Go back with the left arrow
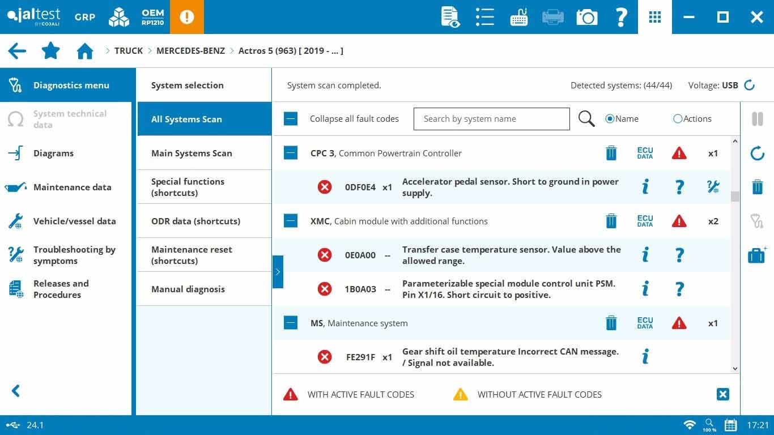 coord(17,51)
